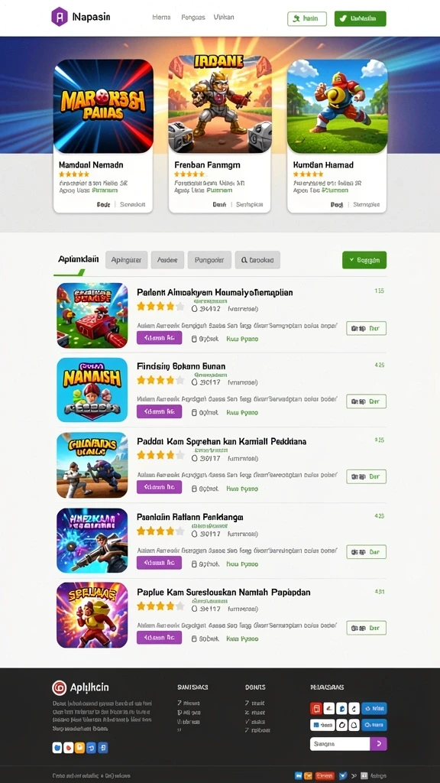Click the outlined green login button in header
The image size is (440, 783).
tap(307, 18)
